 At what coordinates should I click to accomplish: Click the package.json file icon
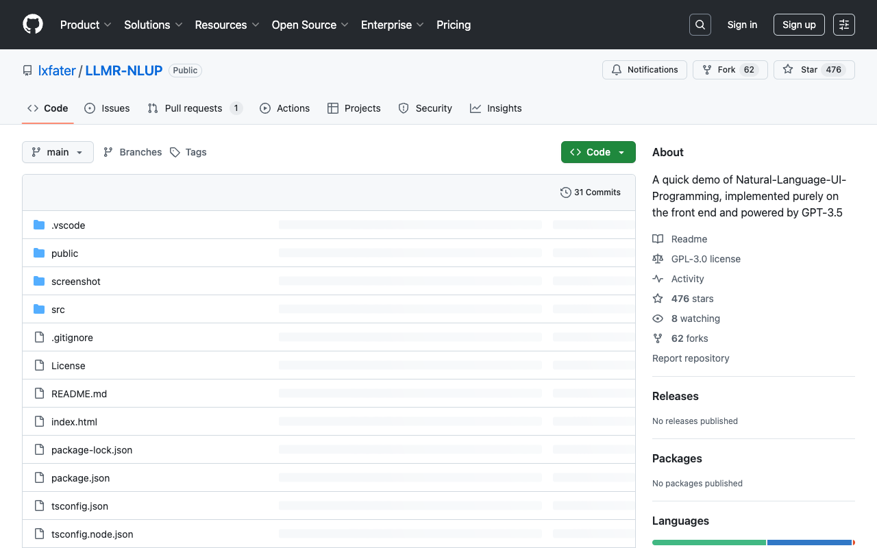pos(39,477)
